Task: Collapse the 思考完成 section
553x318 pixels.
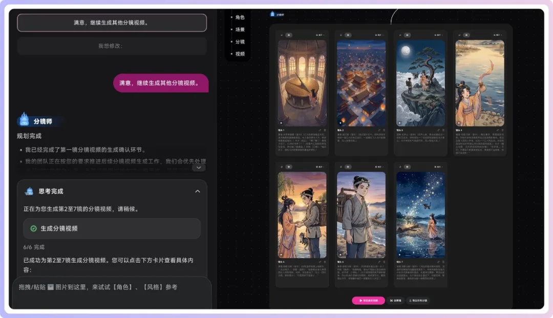Action: pyautogui.click(x=198, y=191)
